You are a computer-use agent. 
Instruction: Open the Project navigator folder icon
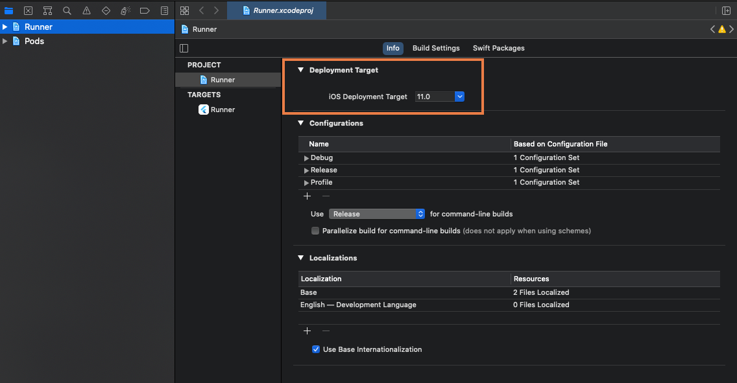pos(8,10)
